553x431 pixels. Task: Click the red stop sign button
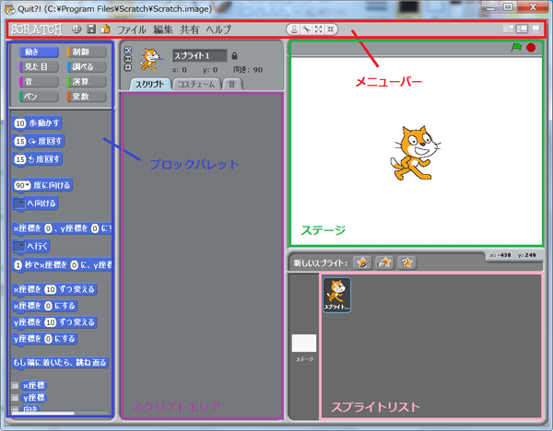(531, 47)
